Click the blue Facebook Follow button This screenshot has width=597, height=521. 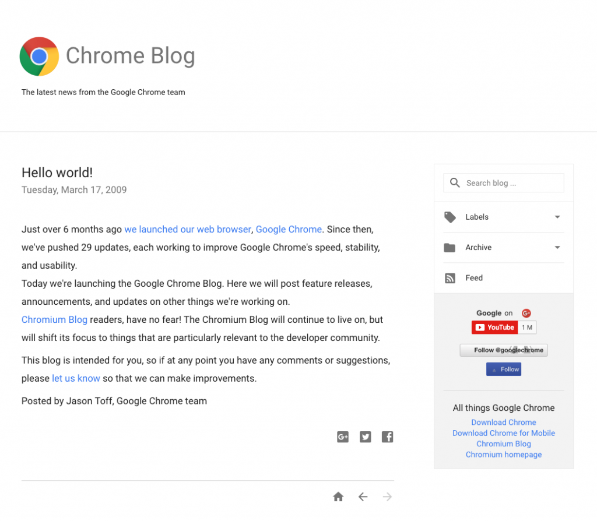tap(504, 369)
